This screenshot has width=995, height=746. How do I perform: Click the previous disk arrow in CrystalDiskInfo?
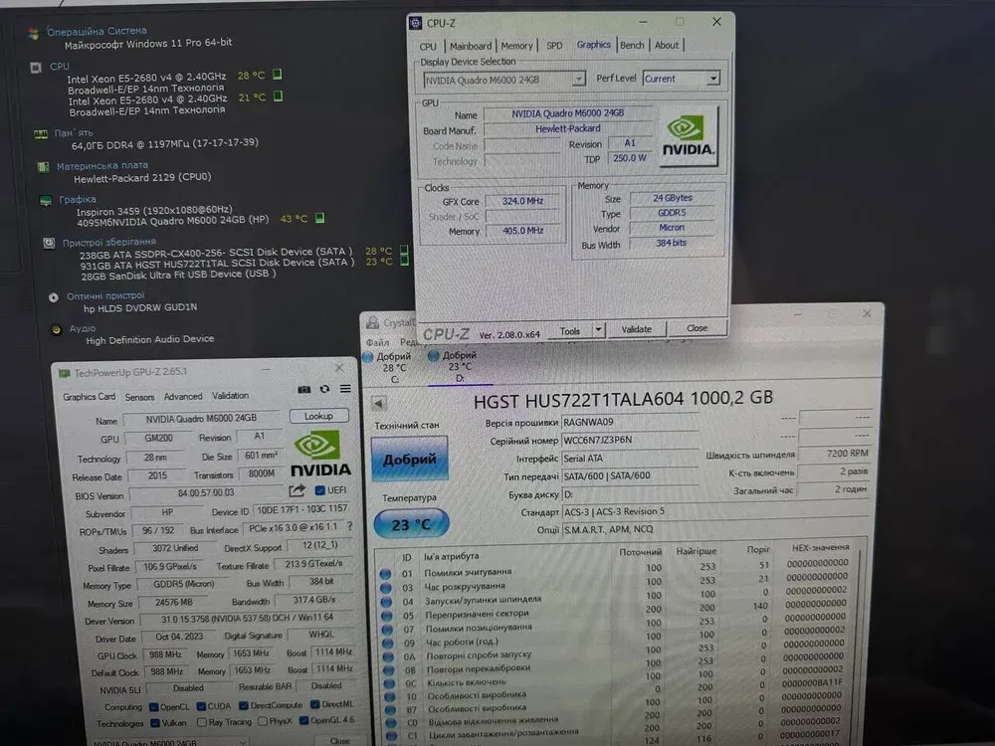[x=379, y=403]
